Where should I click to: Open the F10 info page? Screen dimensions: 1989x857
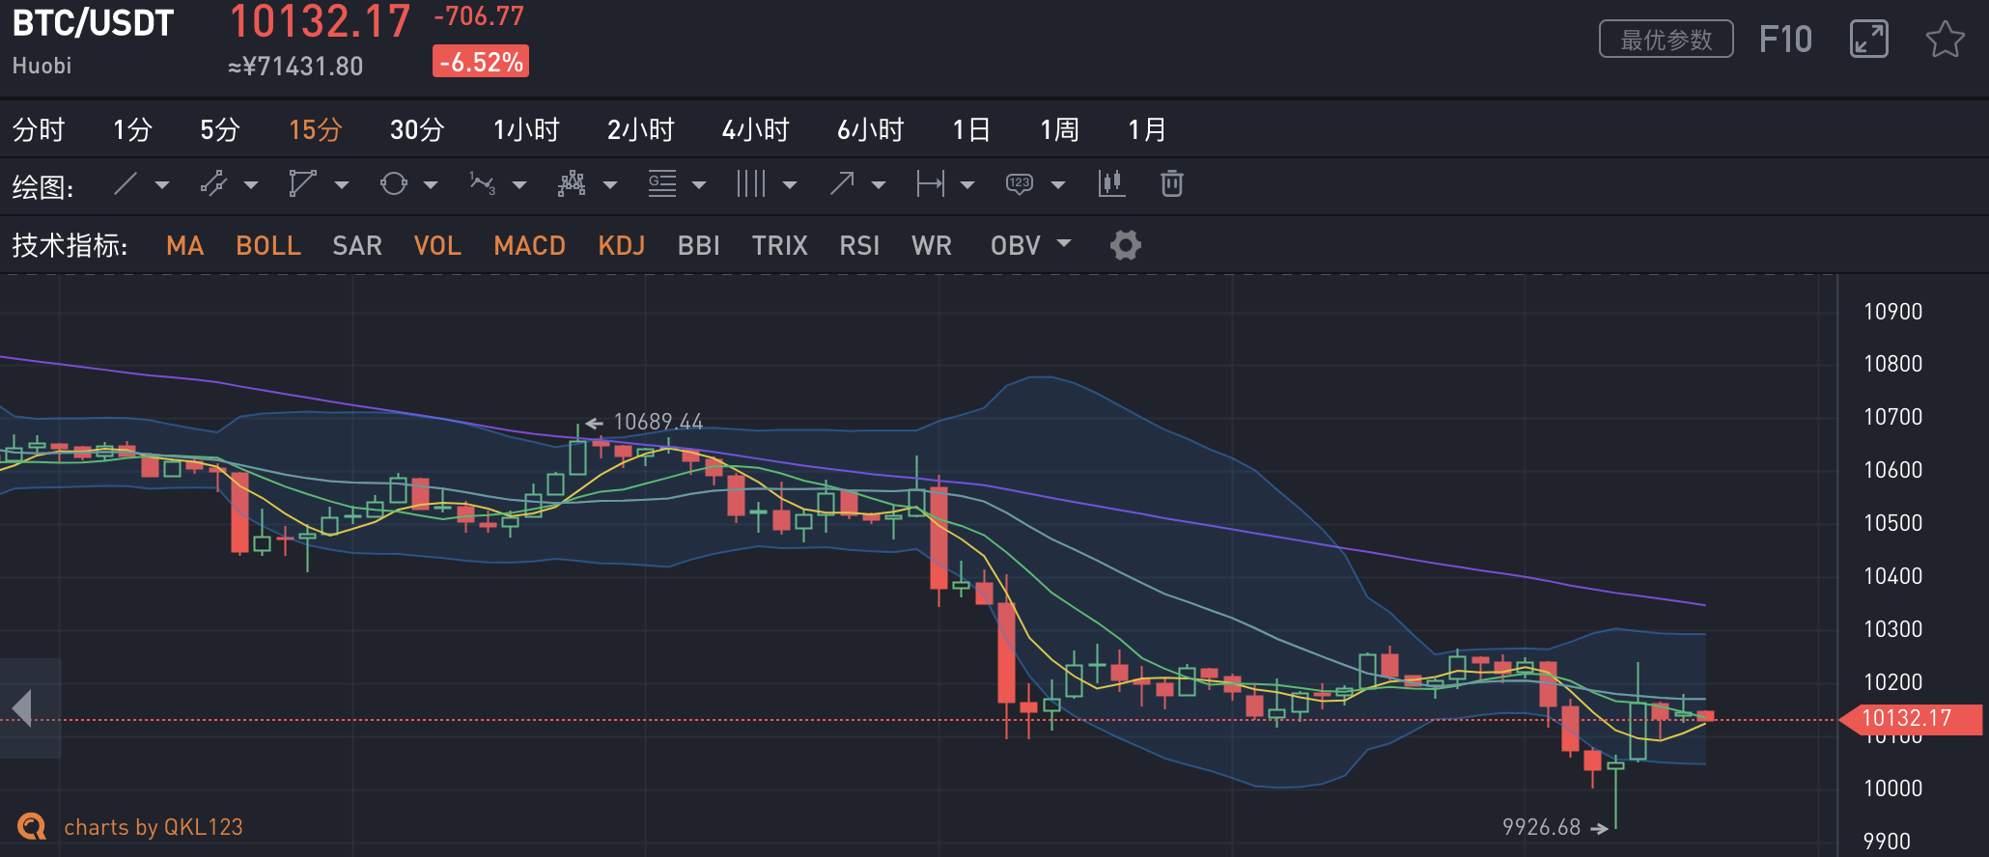tap(1785, 40)
